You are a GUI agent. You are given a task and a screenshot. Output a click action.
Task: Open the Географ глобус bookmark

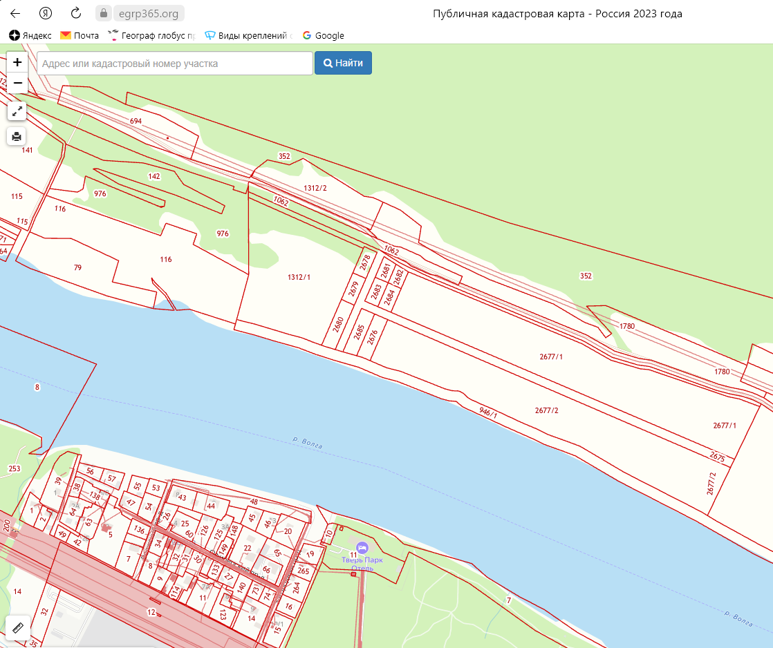coord(152,35)
